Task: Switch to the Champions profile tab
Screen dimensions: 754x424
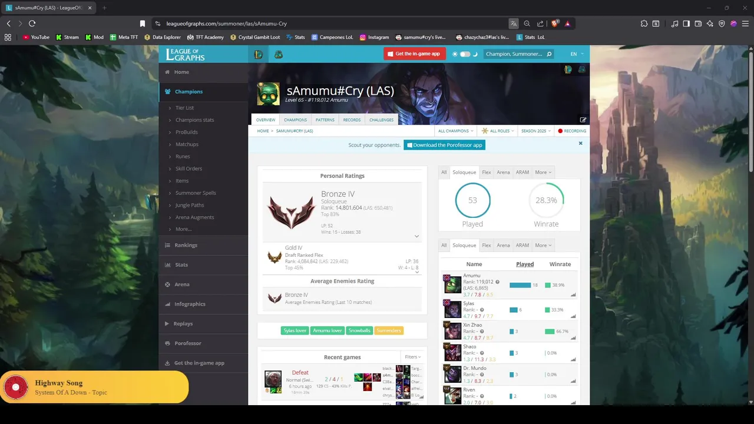Action: [295, 120]
